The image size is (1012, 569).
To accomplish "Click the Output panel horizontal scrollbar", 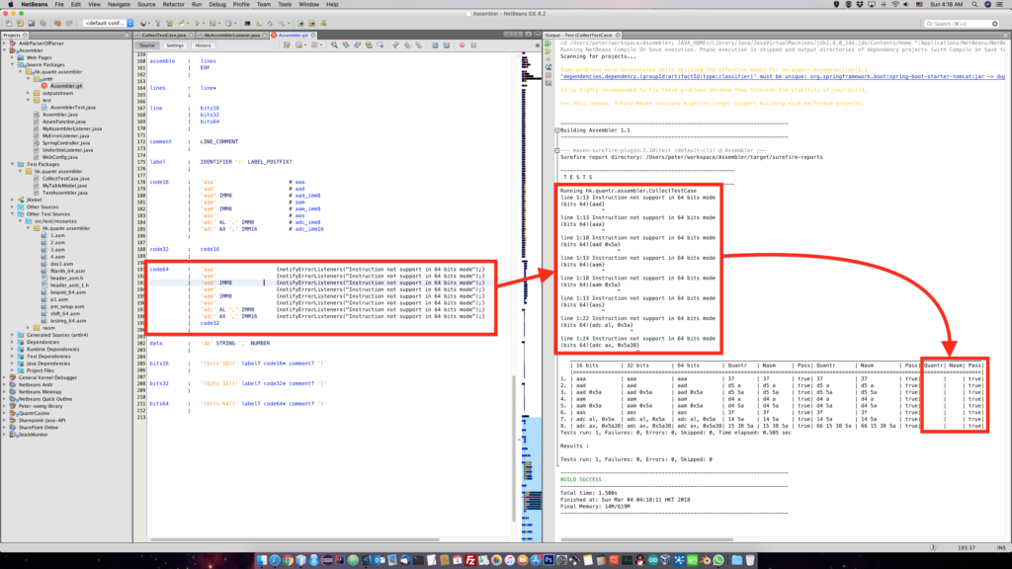I will [646, 539].
